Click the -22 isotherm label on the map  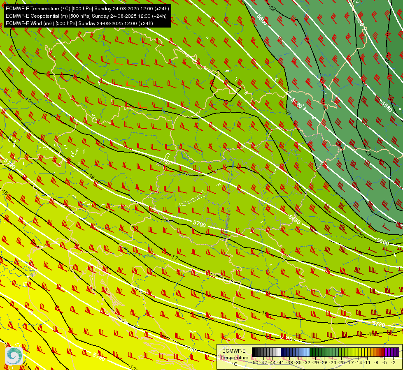pos(273,9)
